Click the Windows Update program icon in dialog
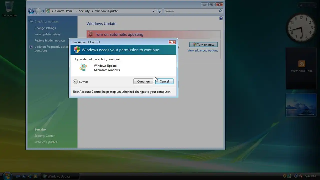The image size is (320, 180). (83, 67)
